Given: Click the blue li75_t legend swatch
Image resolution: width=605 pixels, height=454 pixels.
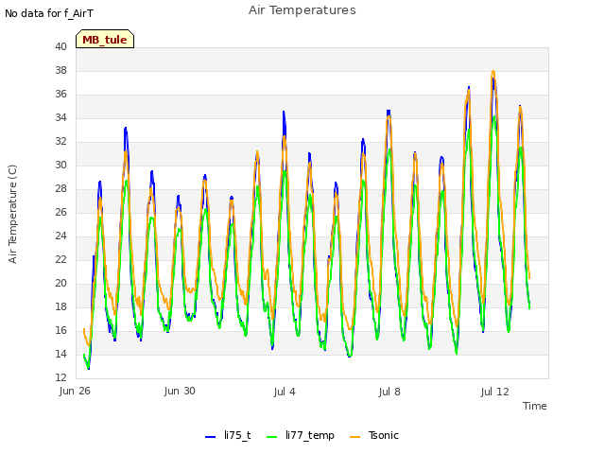Looking at the screenshot, I should [x=210, y=437].
